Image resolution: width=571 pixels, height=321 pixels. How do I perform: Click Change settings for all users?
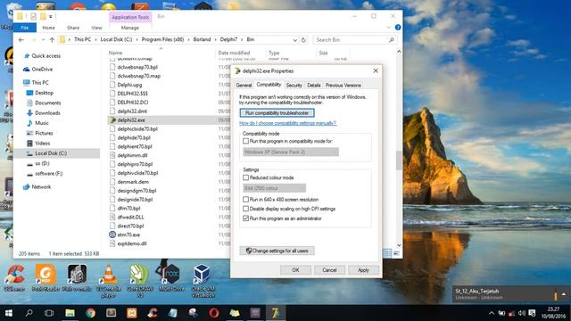(277, 251)
